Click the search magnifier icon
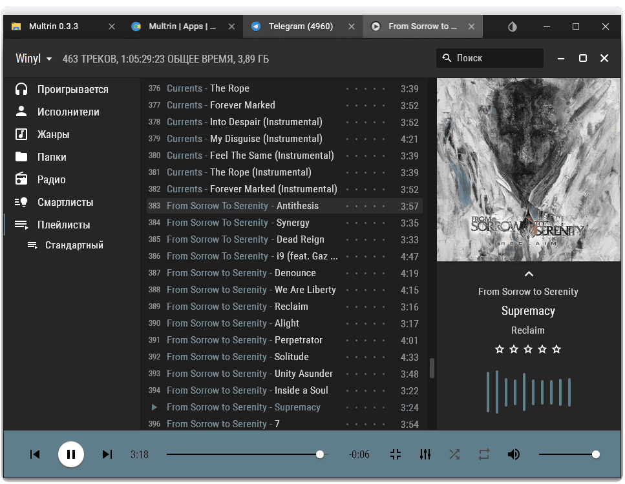Screen dimensions: 625x484 coord(447,58)
